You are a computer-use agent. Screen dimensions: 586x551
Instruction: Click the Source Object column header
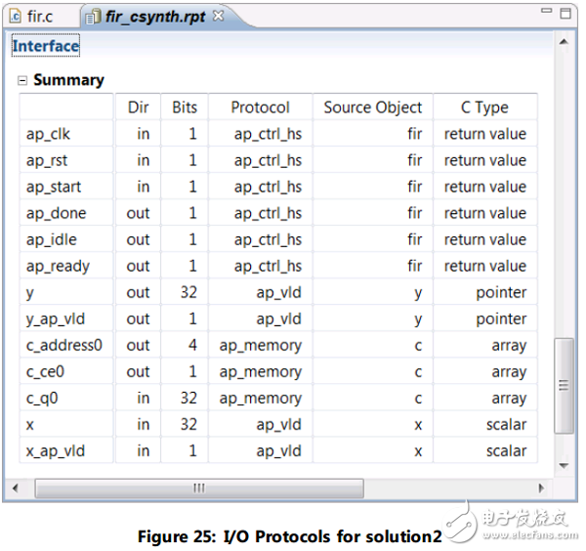coord(372,107)
